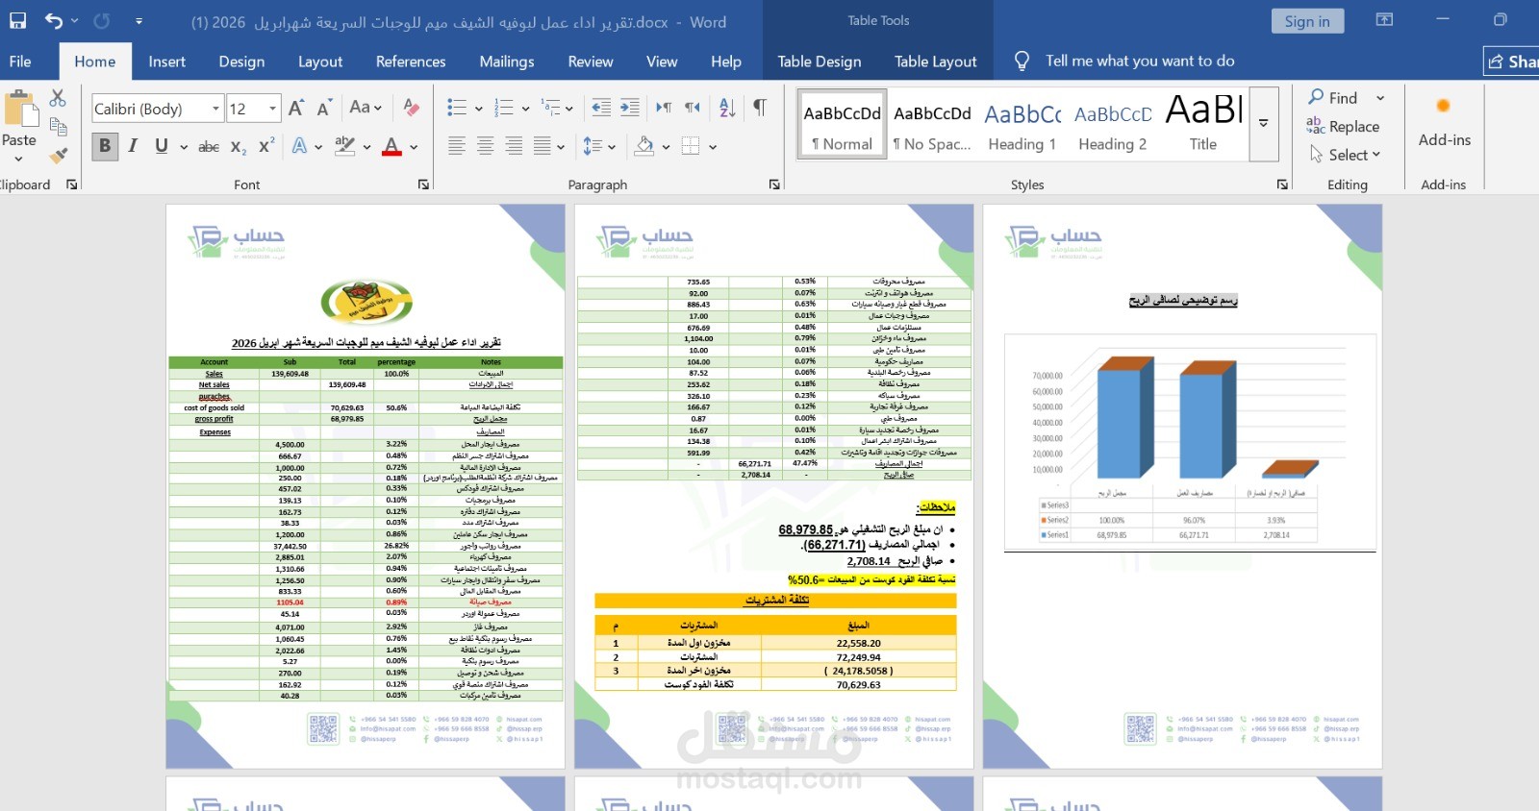Toggle underline formatting
The width and height of the screenshot is (1539, 811).
tap(161, 146)
